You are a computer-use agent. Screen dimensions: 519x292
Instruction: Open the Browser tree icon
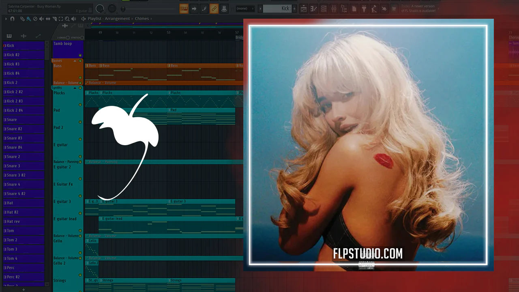pyautogui.click(x=344, y=9)
